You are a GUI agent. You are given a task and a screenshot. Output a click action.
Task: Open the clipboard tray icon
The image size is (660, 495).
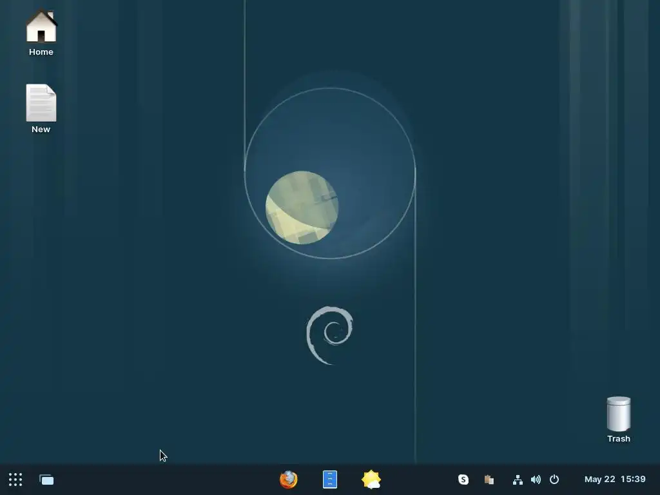pos(489,480)
